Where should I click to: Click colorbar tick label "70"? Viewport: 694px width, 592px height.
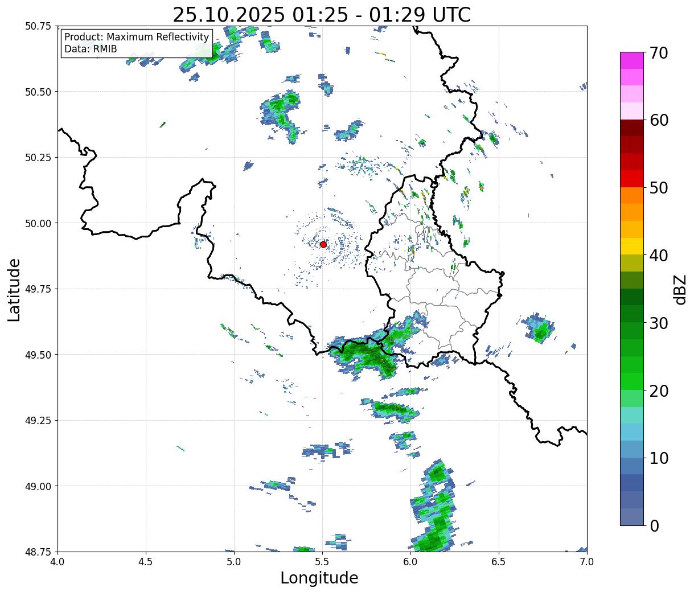coord(659,53)
